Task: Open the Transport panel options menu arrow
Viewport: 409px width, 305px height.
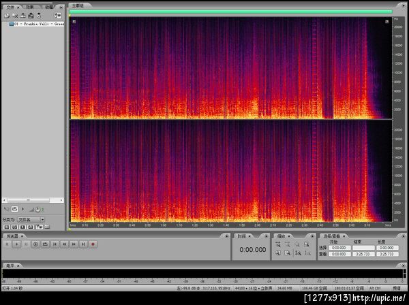Action: tap(227, 236)
